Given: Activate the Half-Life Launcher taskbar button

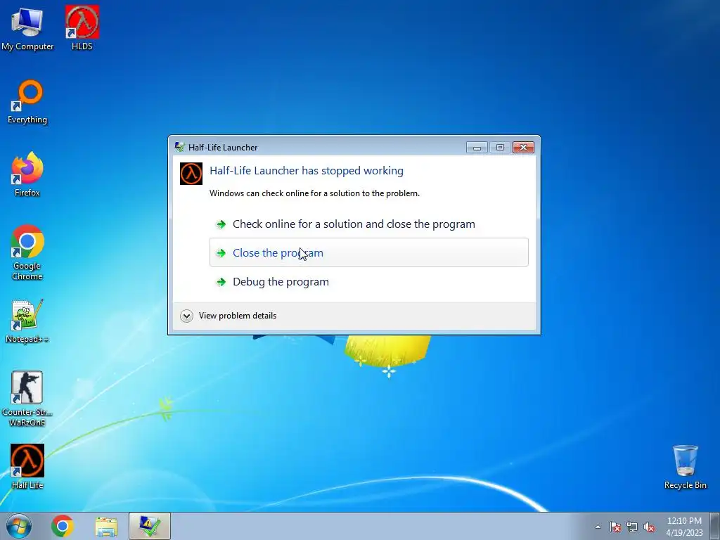Looking at the screenshot, I should click(x=150, y=526).
